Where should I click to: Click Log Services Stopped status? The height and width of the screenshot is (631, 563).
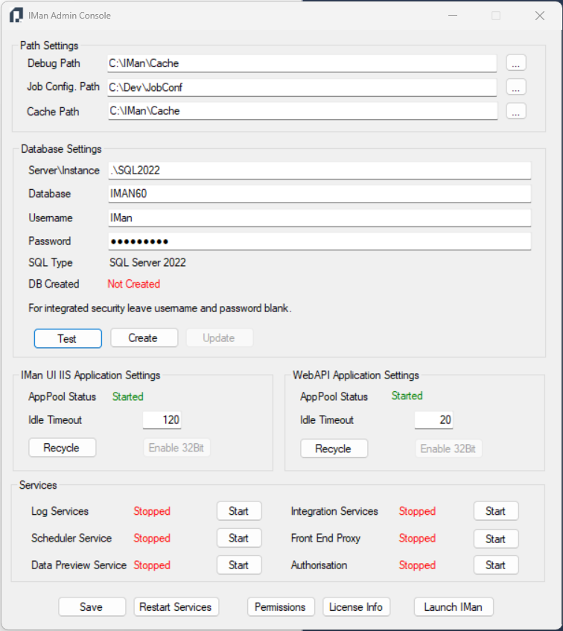click(x=152, y=511)
